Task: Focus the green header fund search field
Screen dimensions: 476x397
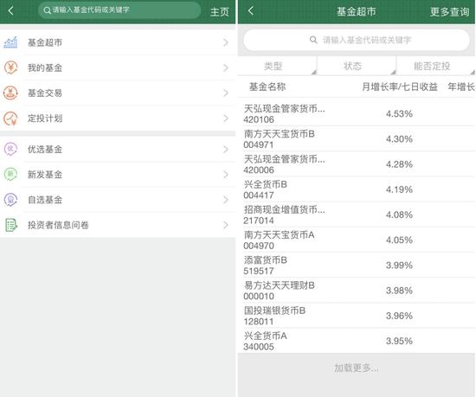Action: pos(119,10)
